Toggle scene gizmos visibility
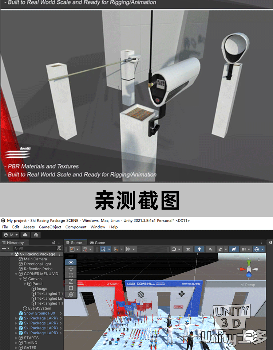Image resolution: width=273 pixels, height=350 pixels. point(257,249)
